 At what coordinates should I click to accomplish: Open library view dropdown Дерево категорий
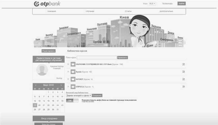[79, 96]
